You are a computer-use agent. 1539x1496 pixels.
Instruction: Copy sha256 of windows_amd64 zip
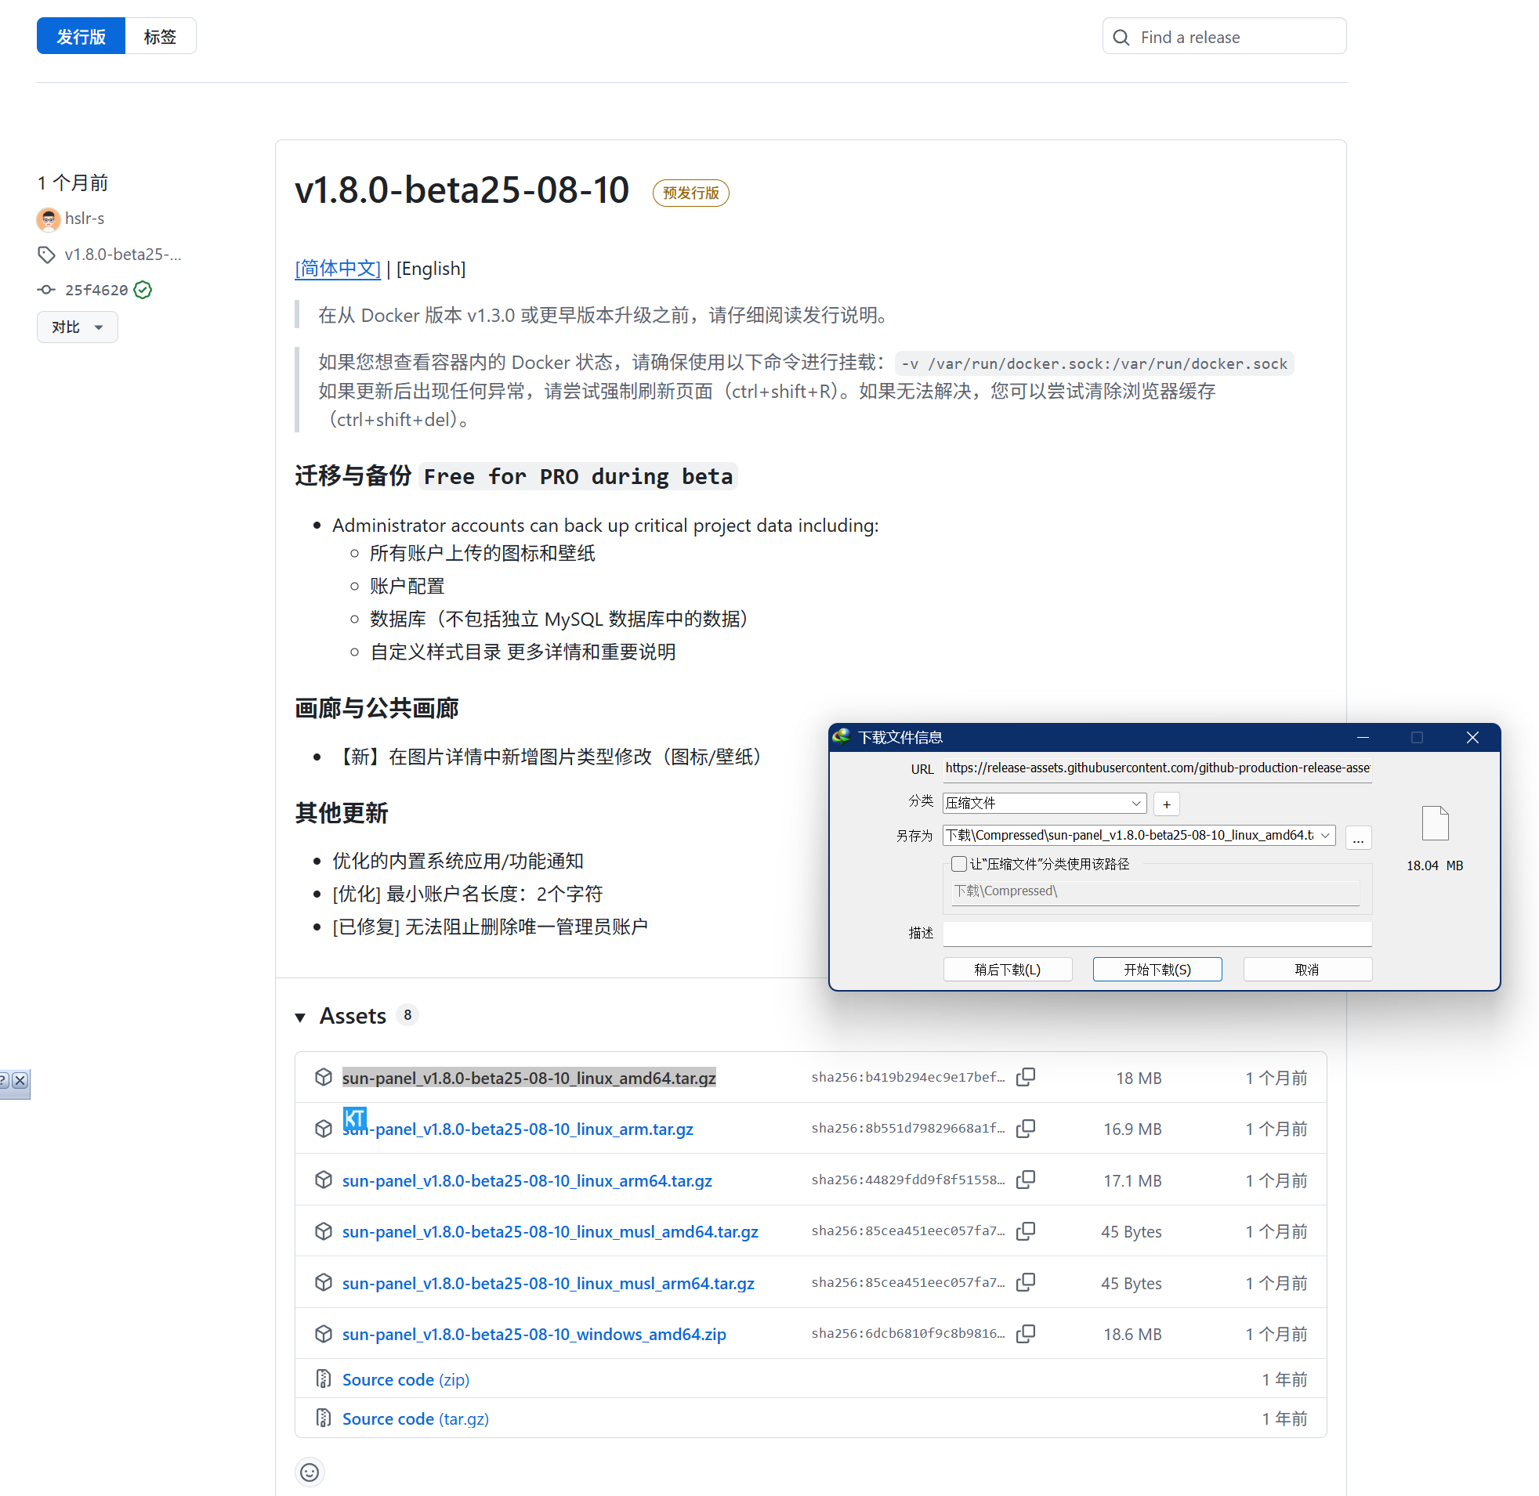click(x=1025, y=1333)
